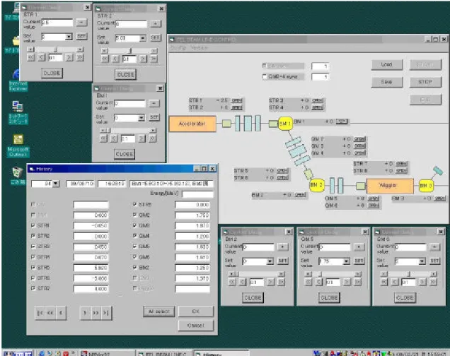
Task: Open Set value dropdown in BM 2 dialog
Action: 270,261
